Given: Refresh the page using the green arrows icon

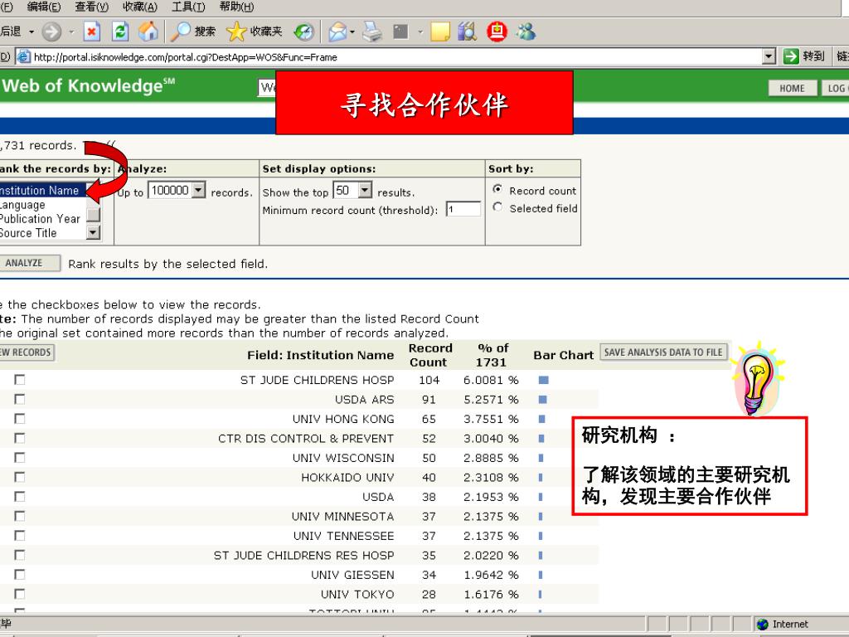Looking at the screenshot, I should (x=119, y=32).
